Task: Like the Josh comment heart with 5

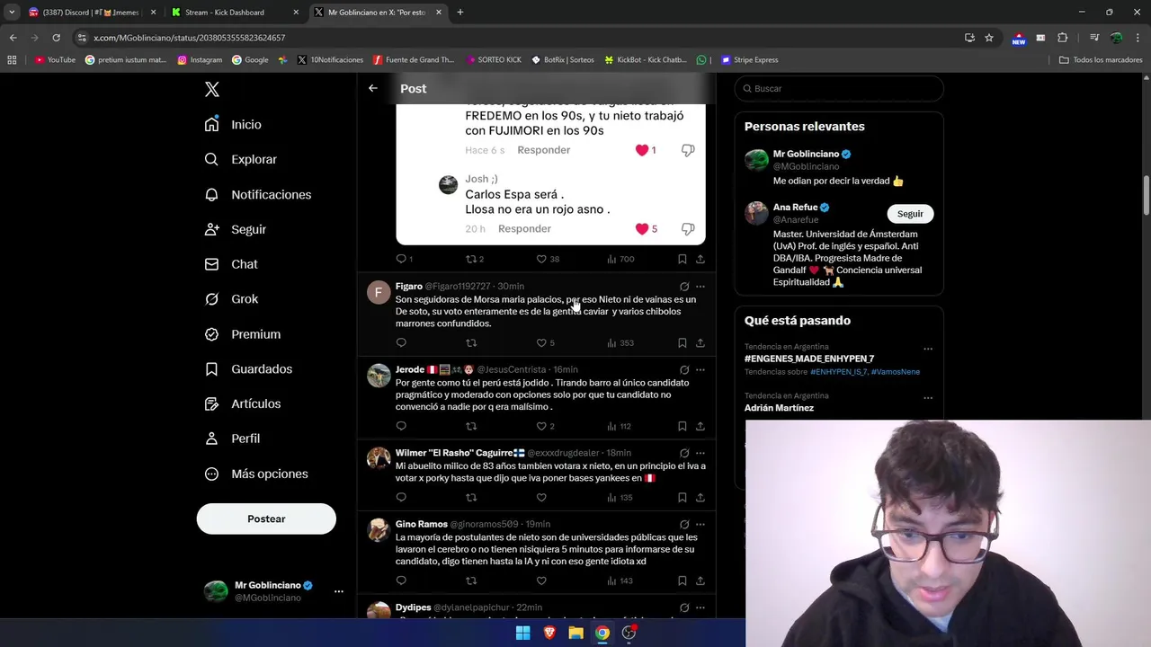Action: 642,229
